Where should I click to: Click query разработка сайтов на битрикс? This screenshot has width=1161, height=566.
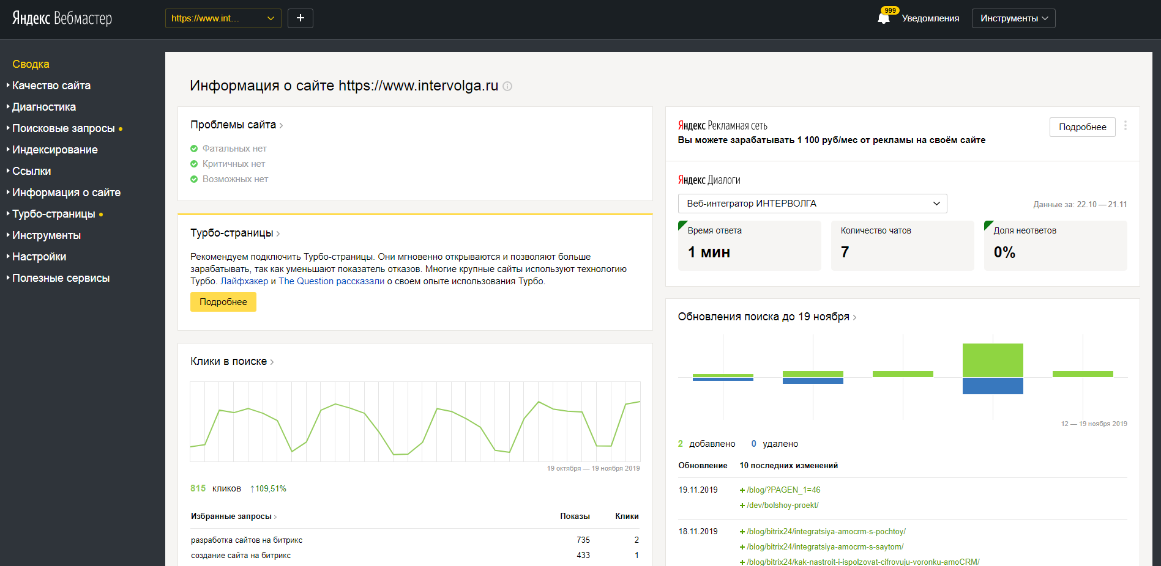tap(247, 540)
